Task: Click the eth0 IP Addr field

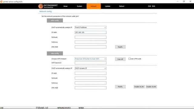Action: 91,32
